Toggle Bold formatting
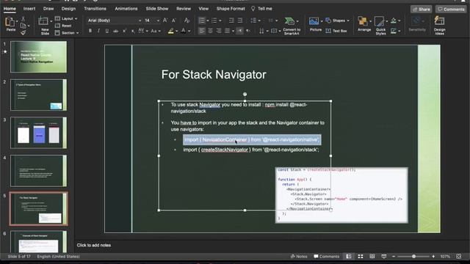Screen dimensions: 470x264 [90, 31]
